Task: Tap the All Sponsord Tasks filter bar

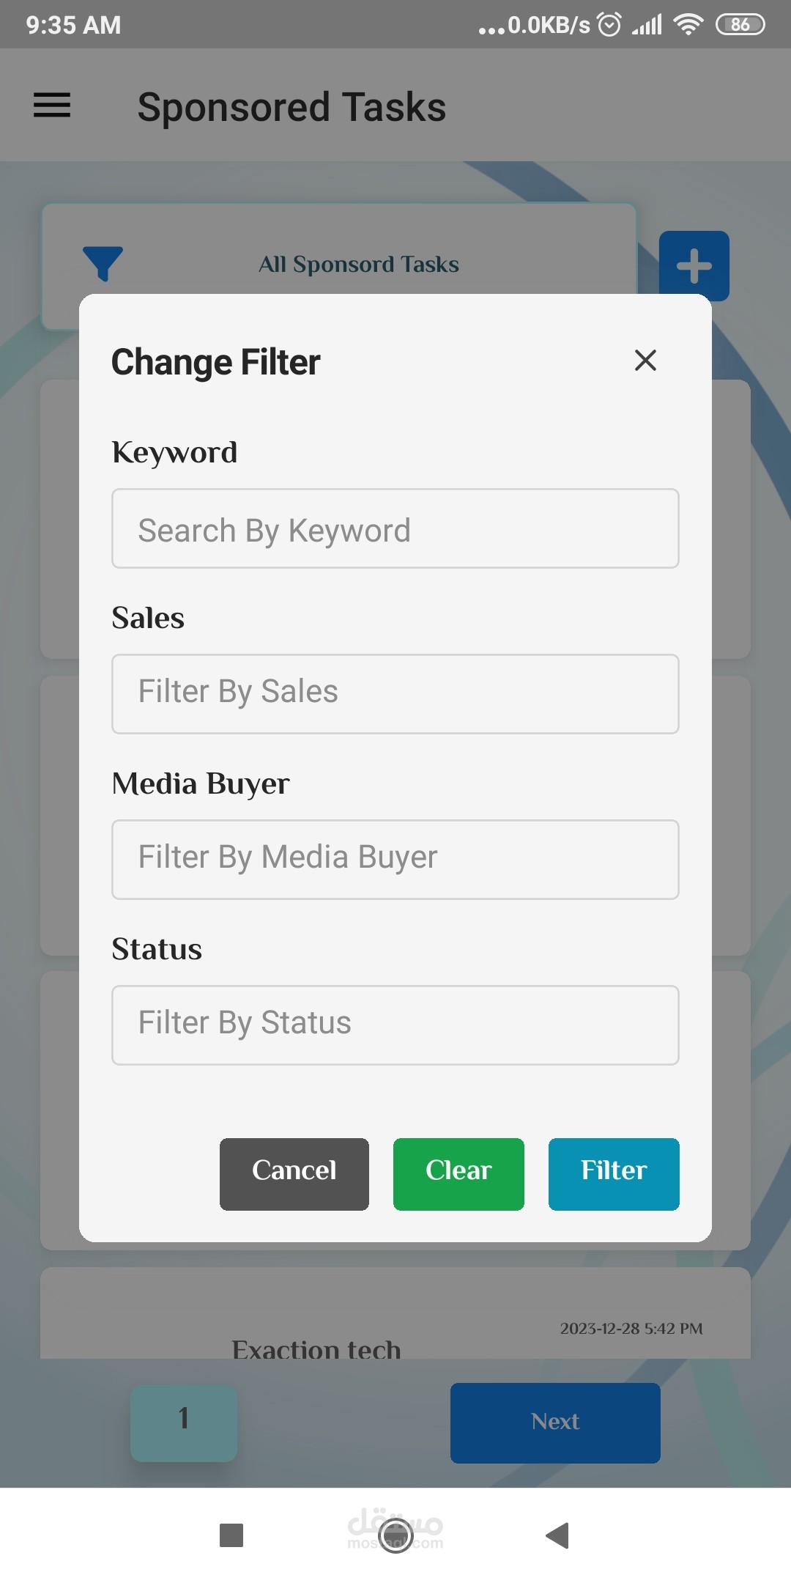Action: (x=359, y=264)
